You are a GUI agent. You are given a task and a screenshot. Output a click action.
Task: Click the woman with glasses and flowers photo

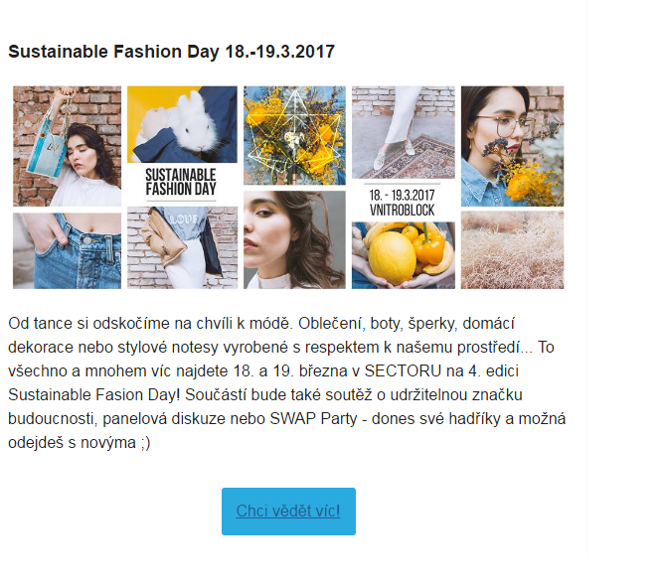[512, 145]
